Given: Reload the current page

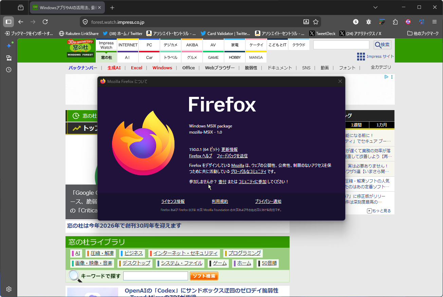Looking at the screenshot, I should click(45, 21).
